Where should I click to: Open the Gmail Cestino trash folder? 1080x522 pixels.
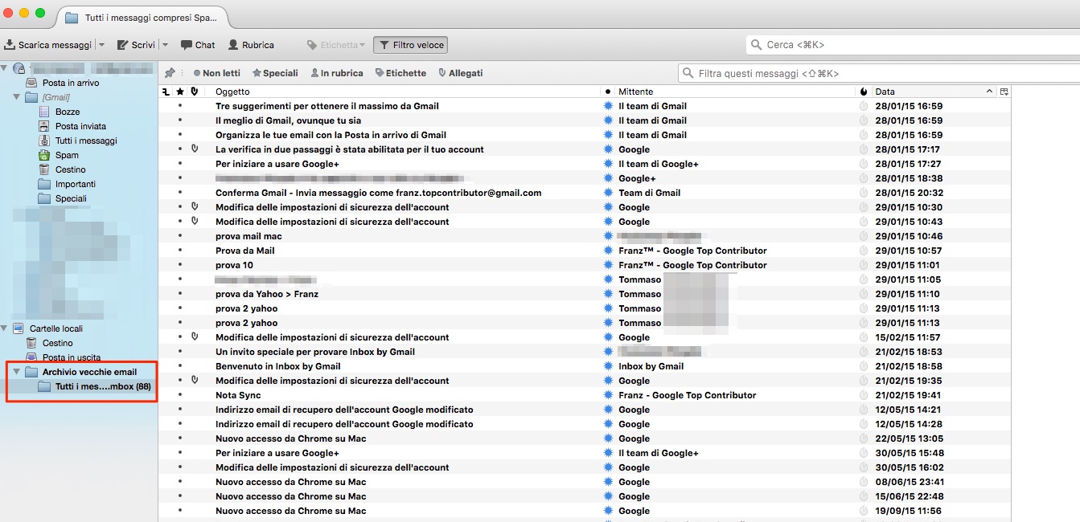pyautogui.click(x=71, y=169)
